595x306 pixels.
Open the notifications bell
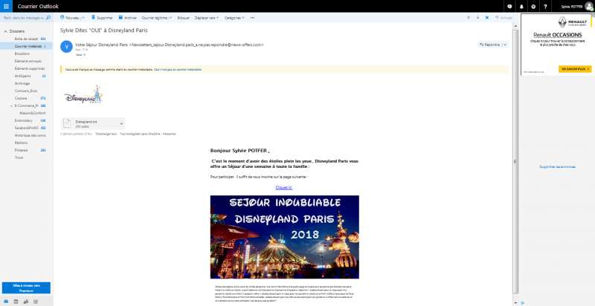click(521, 6)
